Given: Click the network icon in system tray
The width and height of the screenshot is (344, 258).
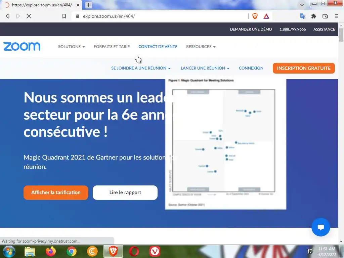Looking at the screenshot, I should 310,251.
